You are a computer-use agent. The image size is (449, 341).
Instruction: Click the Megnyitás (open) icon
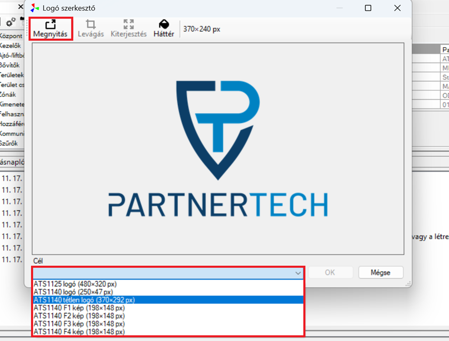click(50, 25)
